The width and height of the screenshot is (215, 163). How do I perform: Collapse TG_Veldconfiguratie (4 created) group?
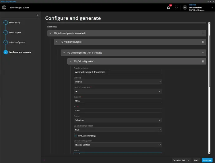[50, 33]
